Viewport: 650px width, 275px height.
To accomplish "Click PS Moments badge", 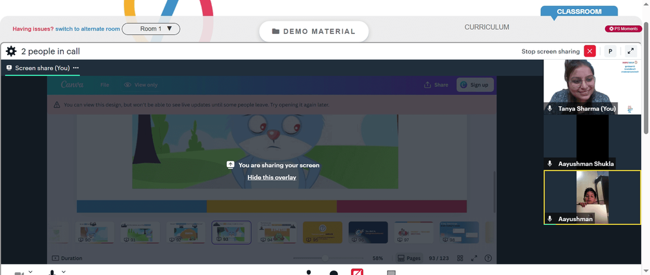I will pyautogui.click(x=623, y=29).
